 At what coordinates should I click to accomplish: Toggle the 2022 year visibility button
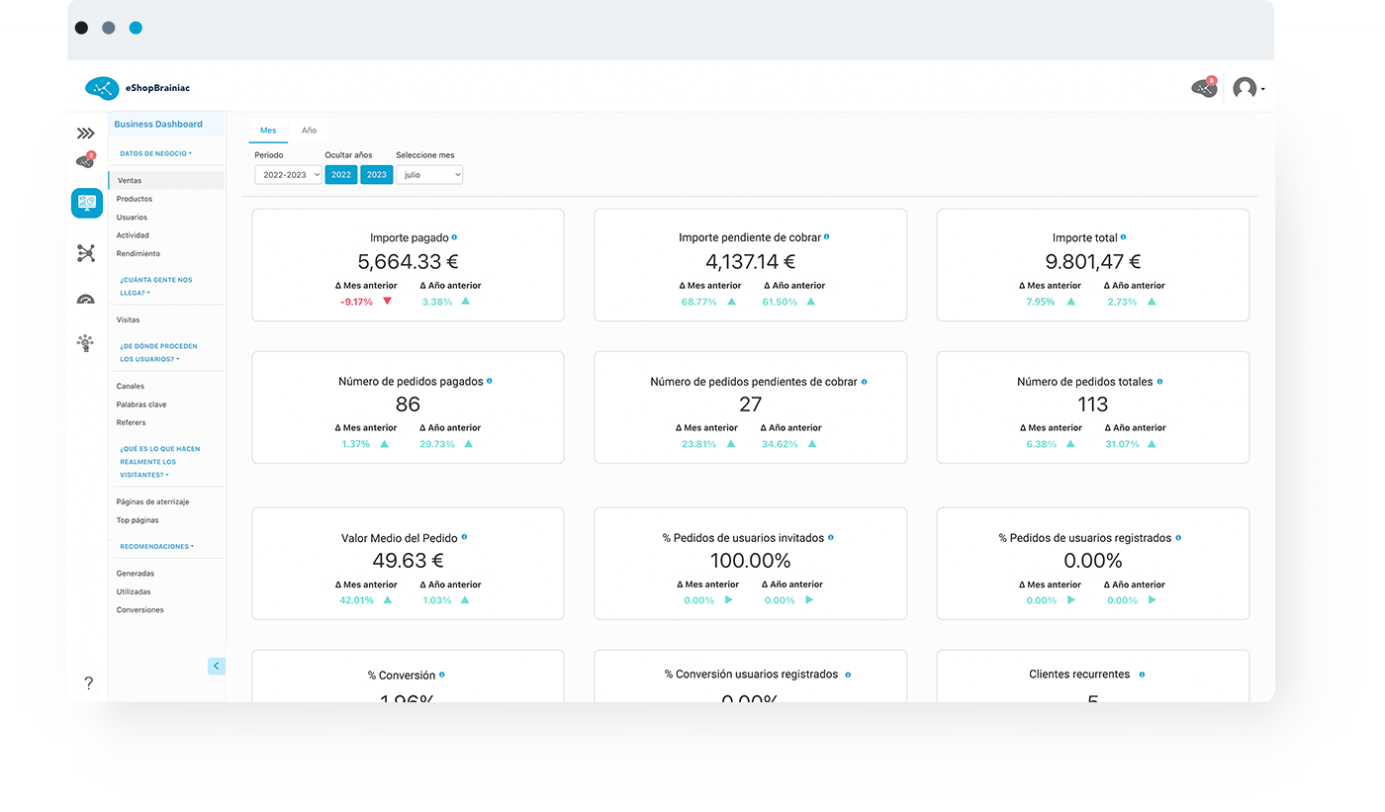[341, 174]
